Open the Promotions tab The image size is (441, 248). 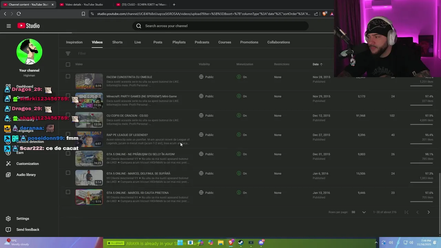pos(249,42)
